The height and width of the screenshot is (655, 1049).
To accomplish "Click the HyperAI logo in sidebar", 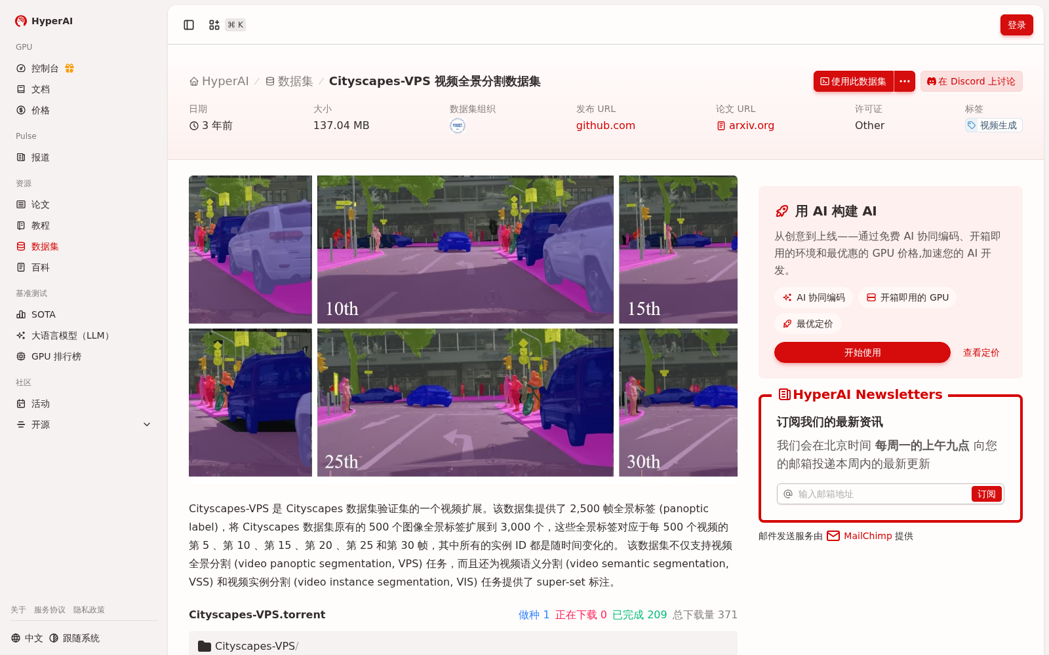I will pos(44,21).
